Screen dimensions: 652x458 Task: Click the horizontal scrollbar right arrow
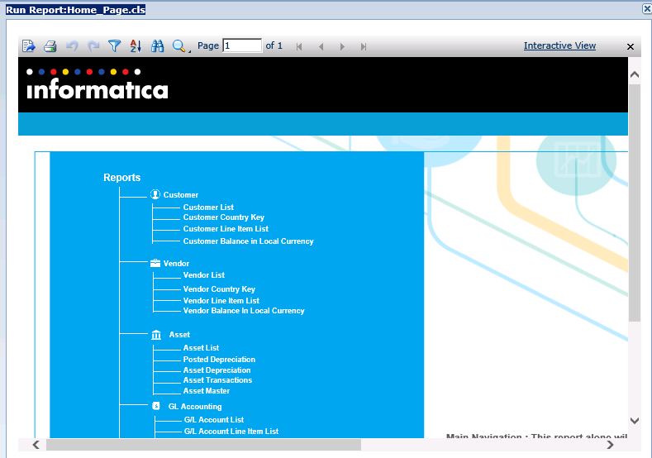[610, 445]
